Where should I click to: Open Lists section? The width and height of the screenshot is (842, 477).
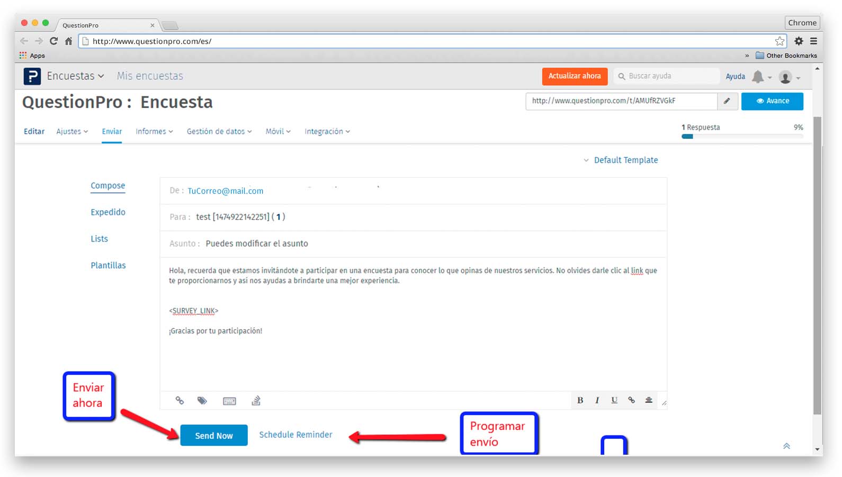99,239
